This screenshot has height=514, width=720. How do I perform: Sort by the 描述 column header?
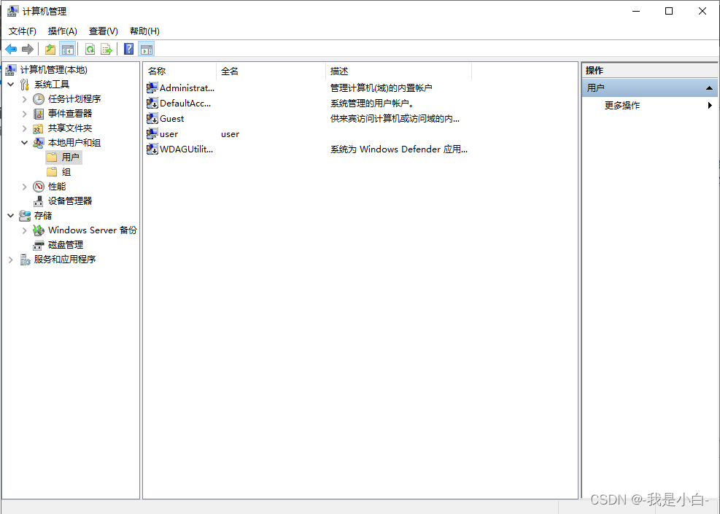point(398,71)
